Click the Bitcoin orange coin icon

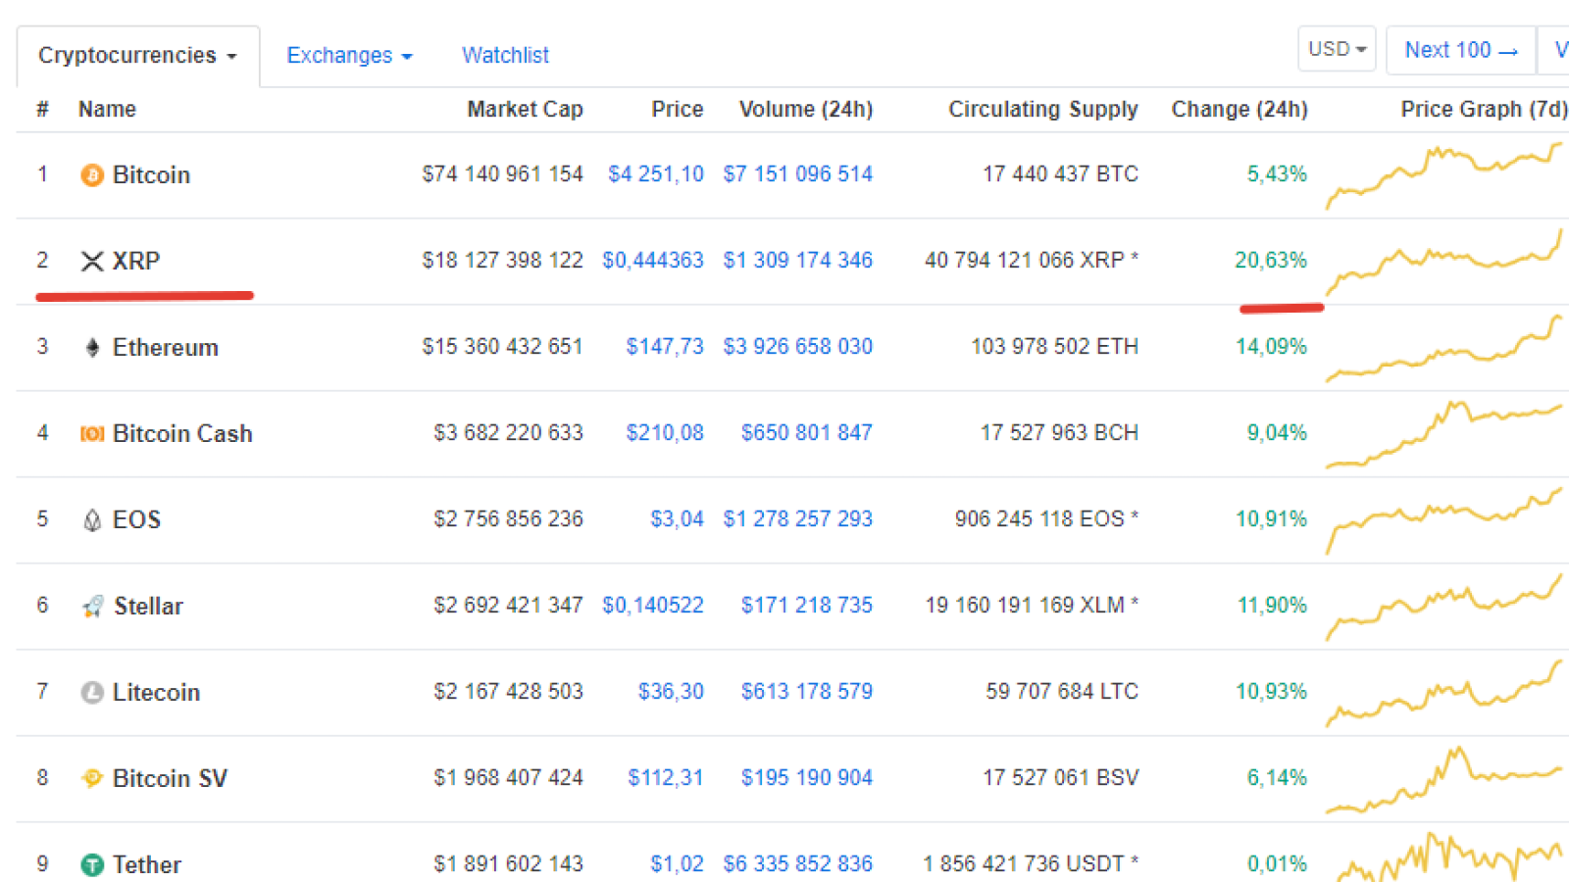pyautogui.click(x=92, y=175)
